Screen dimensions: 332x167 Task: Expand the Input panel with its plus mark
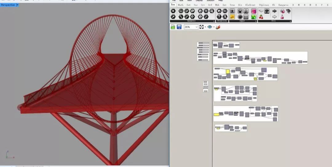point(256,21)
